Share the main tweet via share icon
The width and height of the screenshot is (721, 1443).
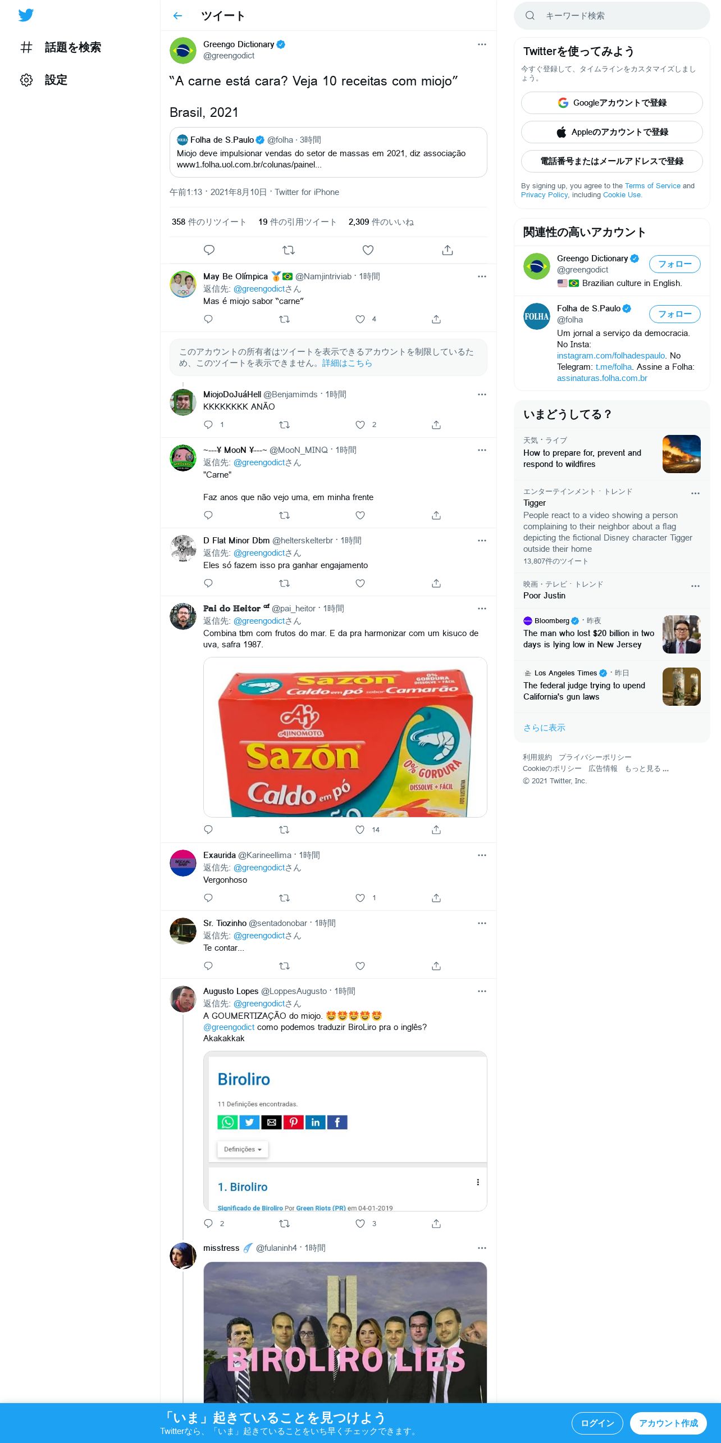pos(447,250)
